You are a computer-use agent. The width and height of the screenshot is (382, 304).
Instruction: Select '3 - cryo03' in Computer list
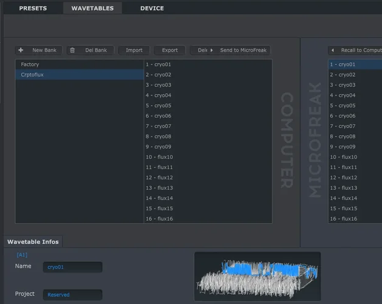tap(208, 85)
